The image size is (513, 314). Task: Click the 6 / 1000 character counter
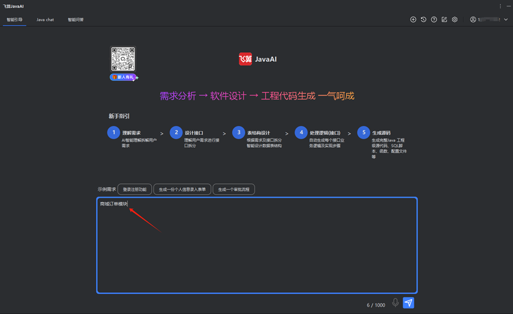click(x=376, y=305)
